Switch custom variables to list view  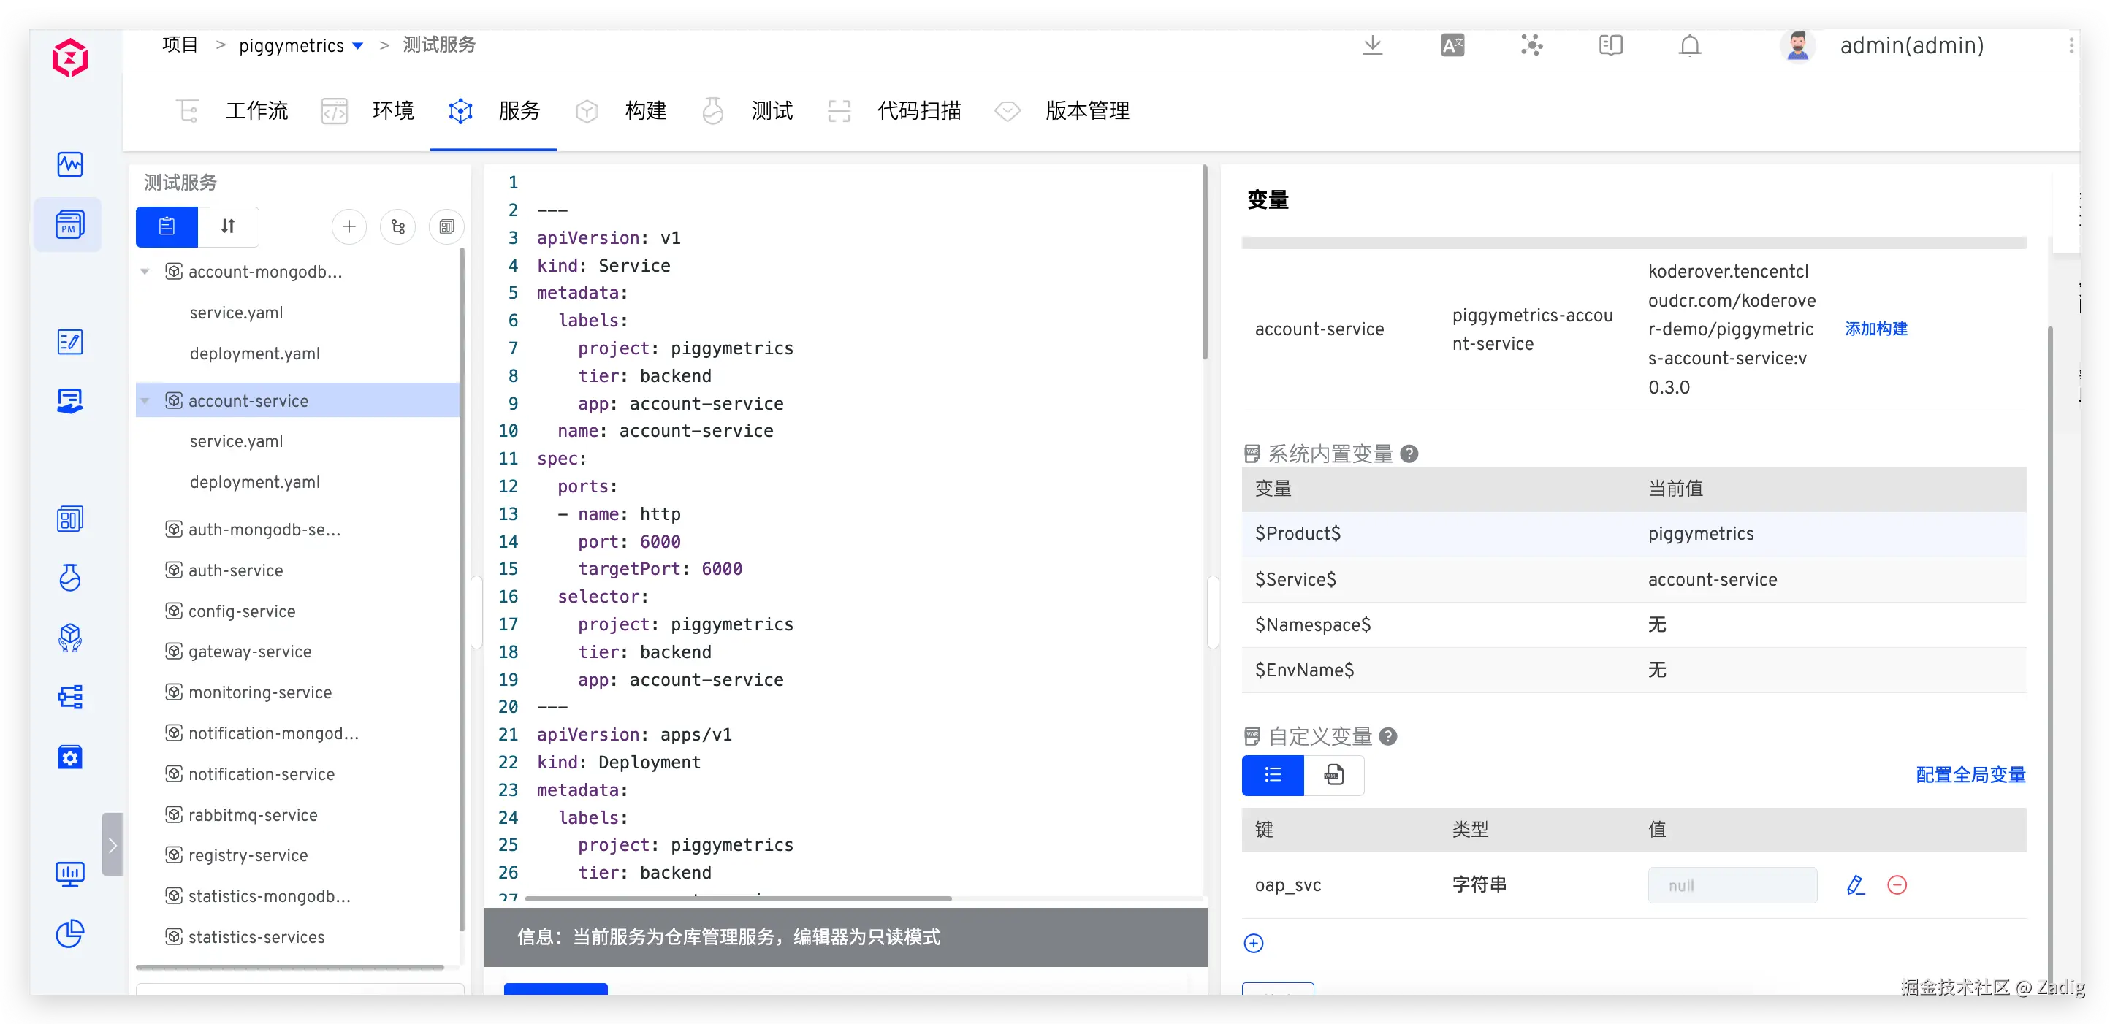coord(1272,774)
